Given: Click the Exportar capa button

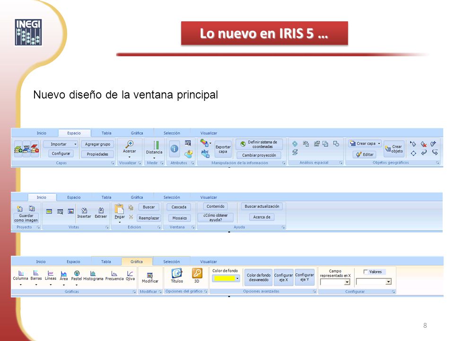Looking at the screenshot, I should [x=223, y=149].
